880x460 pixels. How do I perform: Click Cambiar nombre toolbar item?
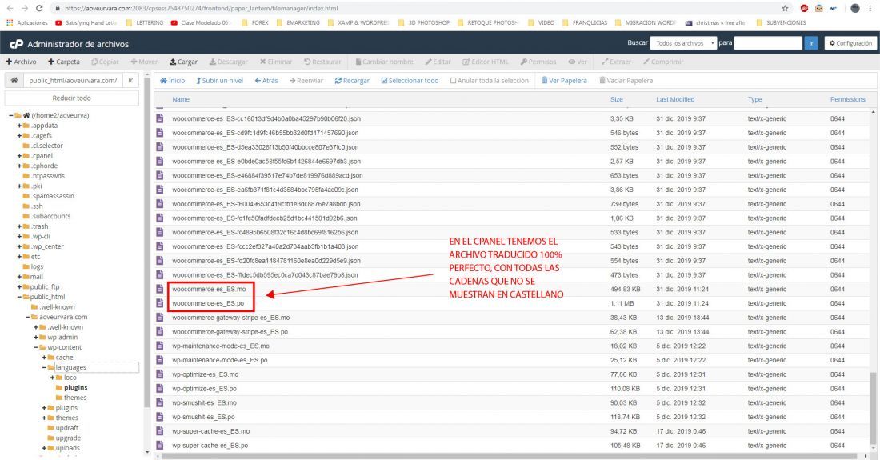385,62
